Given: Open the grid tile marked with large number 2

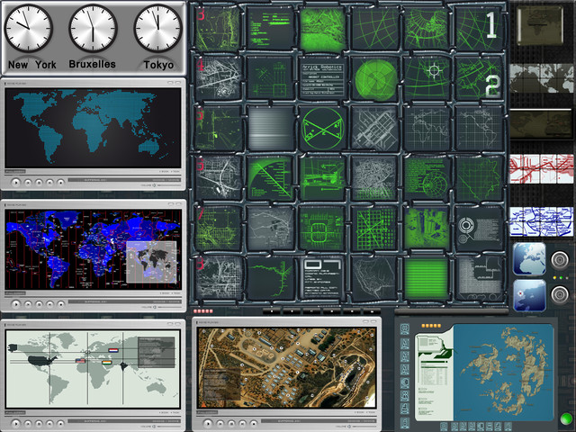Looking at the screenshot, I should [x=479, y=78].
